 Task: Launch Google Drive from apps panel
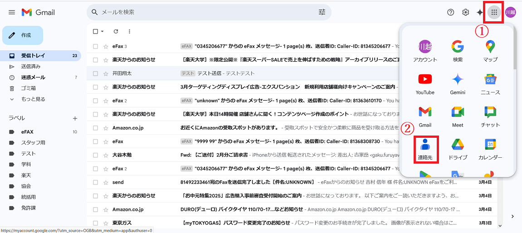(x=458, y=149)
